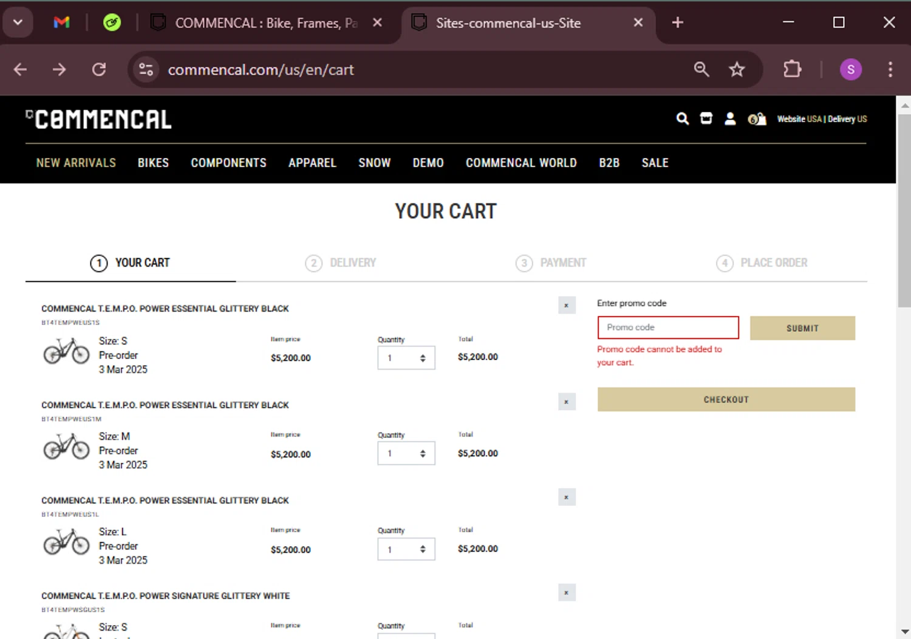Submit the promo code
The height and width of the screenshot is (639, 911).
802,328
